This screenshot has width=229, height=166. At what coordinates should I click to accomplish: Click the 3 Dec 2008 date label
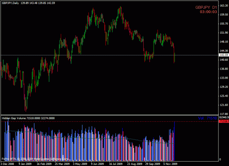tap(7, 164)
